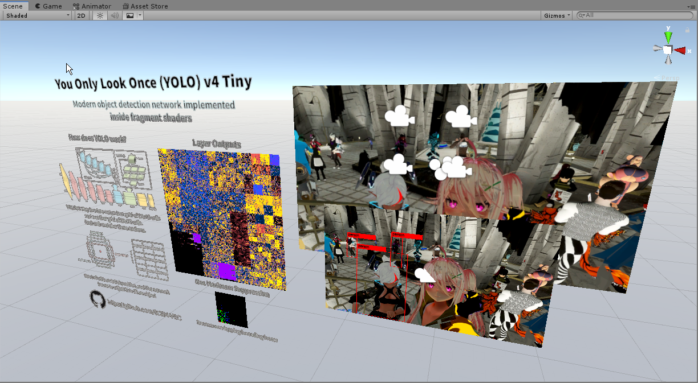Click the gray cone opposite the Y axis
This screenshot has width=698, height=383.
pyautogui.click(x=667, y=59)
